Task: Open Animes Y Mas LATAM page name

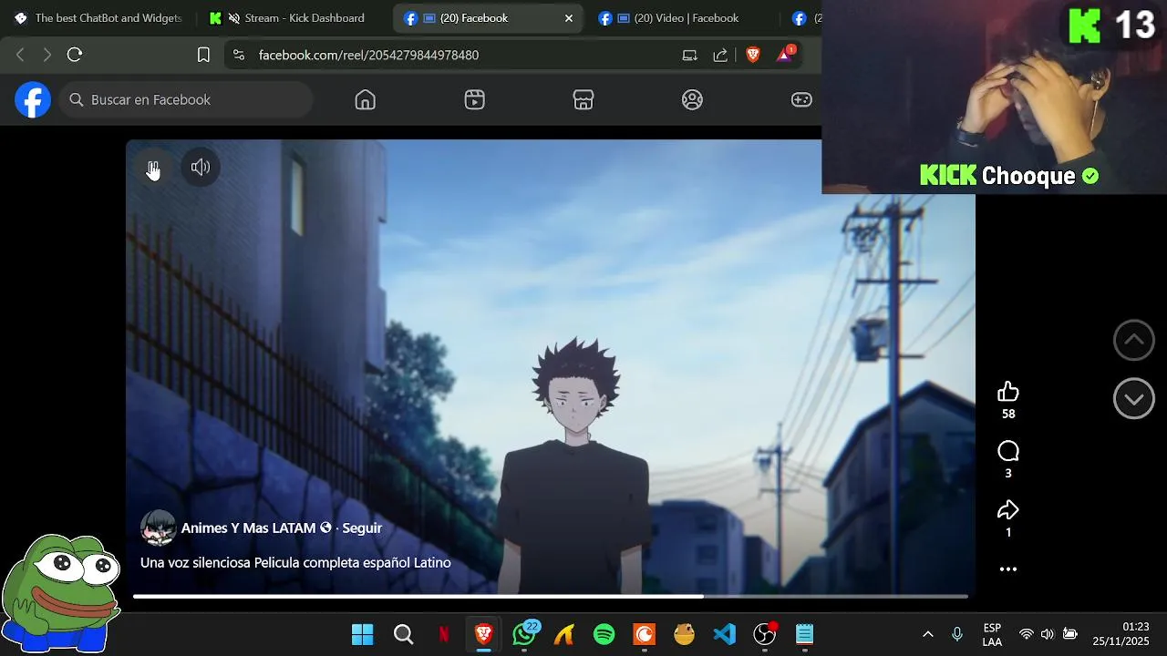Action: pos(248,528)
